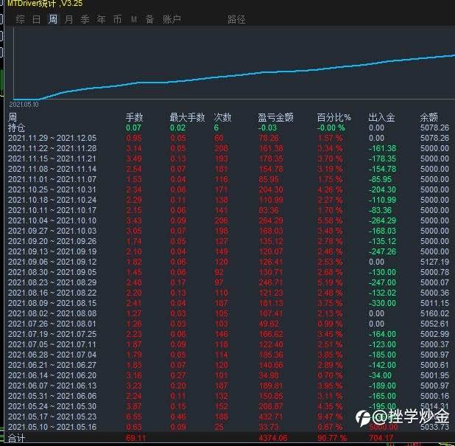Select row 2021.08.23 ~ 2021.08.29
This screenshot has width=455, height=446.
click(228, 282)
